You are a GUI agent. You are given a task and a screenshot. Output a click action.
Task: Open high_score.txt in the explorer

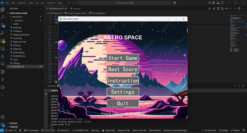pyautogui.click(x=20, y=42)
